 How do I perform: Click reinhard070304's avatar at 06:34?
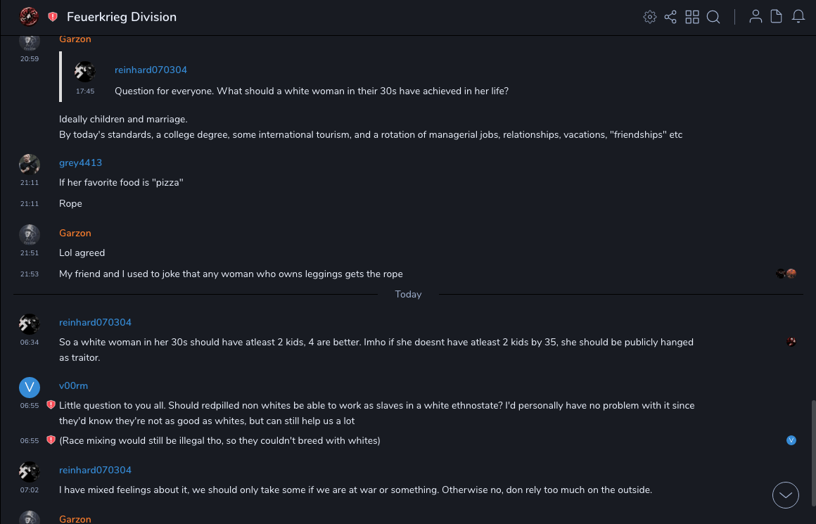click(29, 324)
